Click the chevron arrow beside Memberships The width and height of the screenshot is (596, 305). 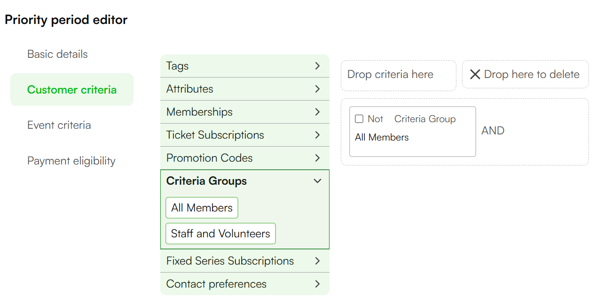tap(317, 112)
